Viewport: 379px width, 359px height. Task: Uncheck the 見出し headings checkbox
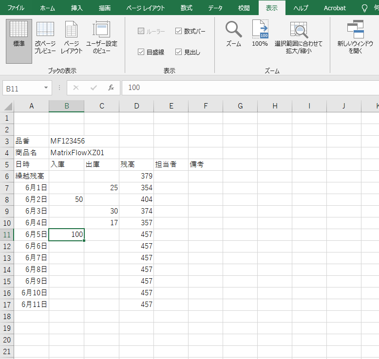(x=178, y=52)
